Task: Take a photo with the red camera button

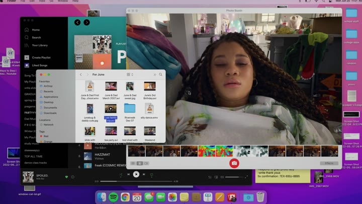Action: [234, 163]
